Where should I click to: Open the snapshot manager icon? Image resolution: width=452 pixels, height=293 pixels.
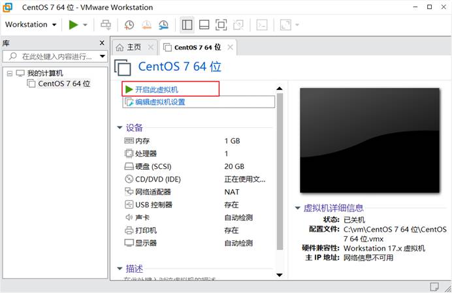pos(163,25)
